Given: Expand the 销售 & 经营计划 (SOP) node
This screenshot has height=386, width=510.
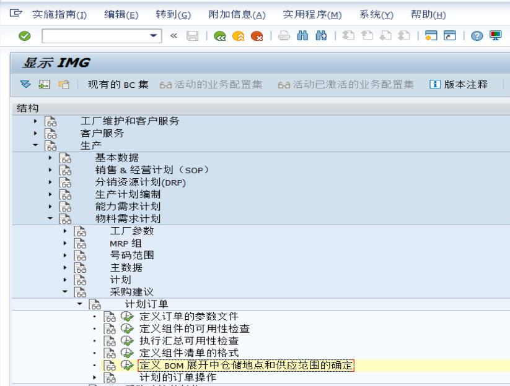Looking at the screenshot, I should pos(50,170).
